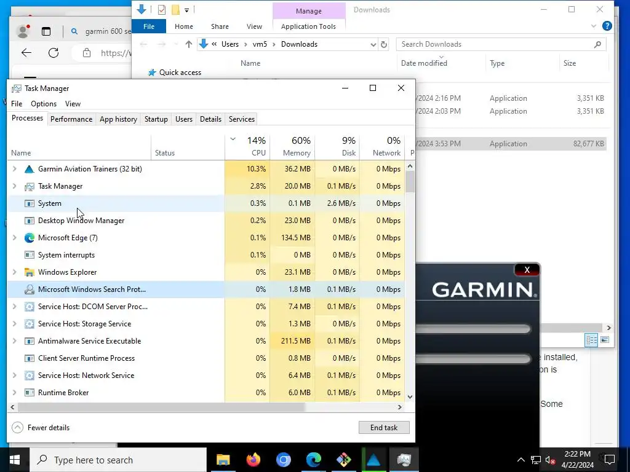Click the Desktop Window Manager icon
630x472 pixels.
point(30,221)
